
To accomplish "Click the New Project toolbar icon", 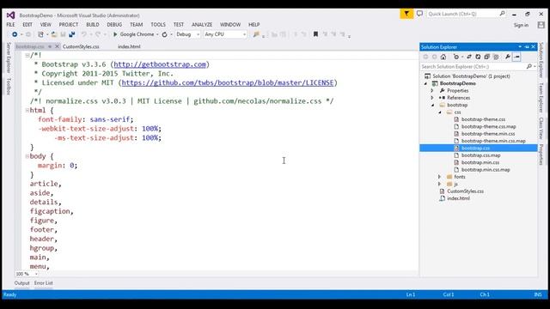I will pyautogui.click(x=40, y=34).
